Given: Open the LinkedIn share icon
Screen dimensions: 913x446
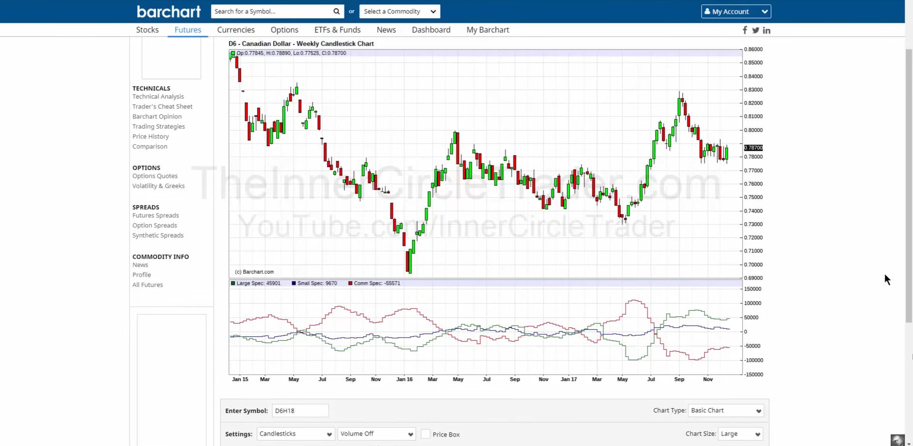Looking at the screenshot, I should 767,30.
